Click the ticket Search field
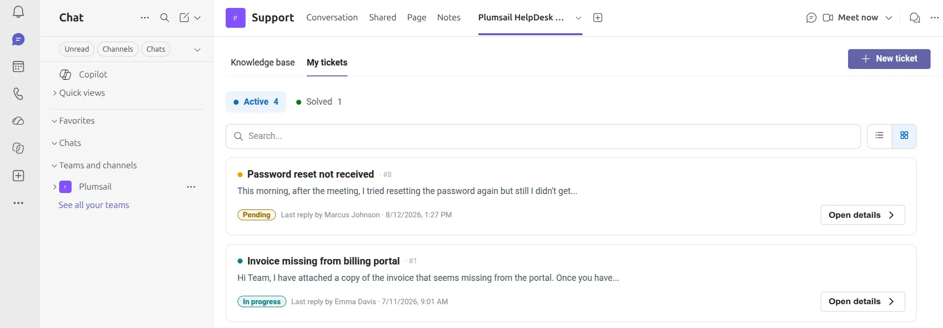943x328 pixels. click(x=543, y=136)
